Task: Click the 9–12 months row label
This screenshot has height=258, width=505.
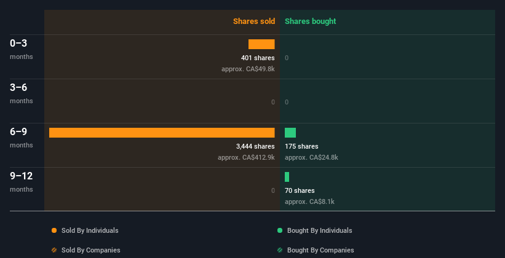Action: [22, 182]
